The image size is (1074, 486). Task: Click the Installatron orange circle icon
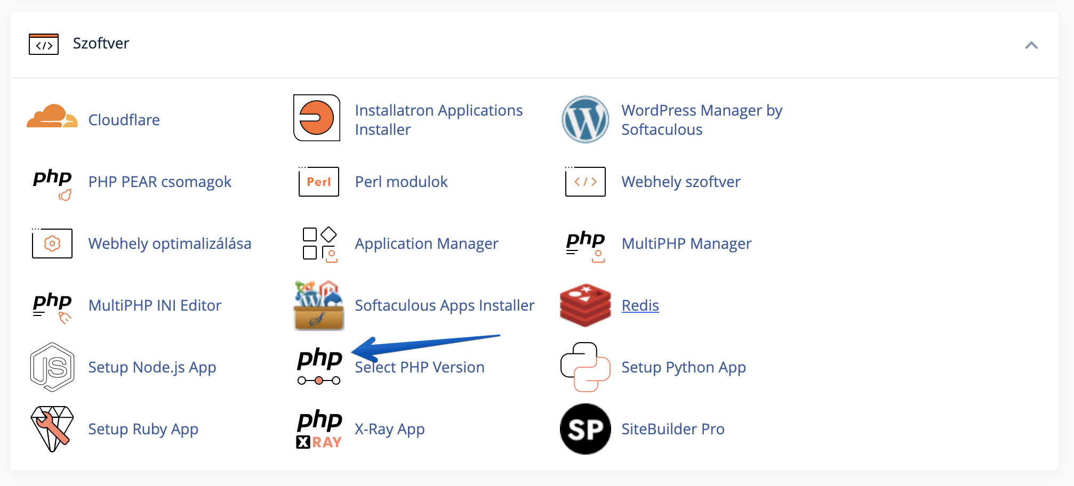click(x=317, y=118)
